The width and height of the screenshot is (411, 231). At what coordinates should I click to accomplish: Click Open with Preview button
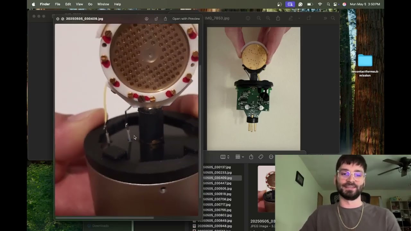point(186,19)
